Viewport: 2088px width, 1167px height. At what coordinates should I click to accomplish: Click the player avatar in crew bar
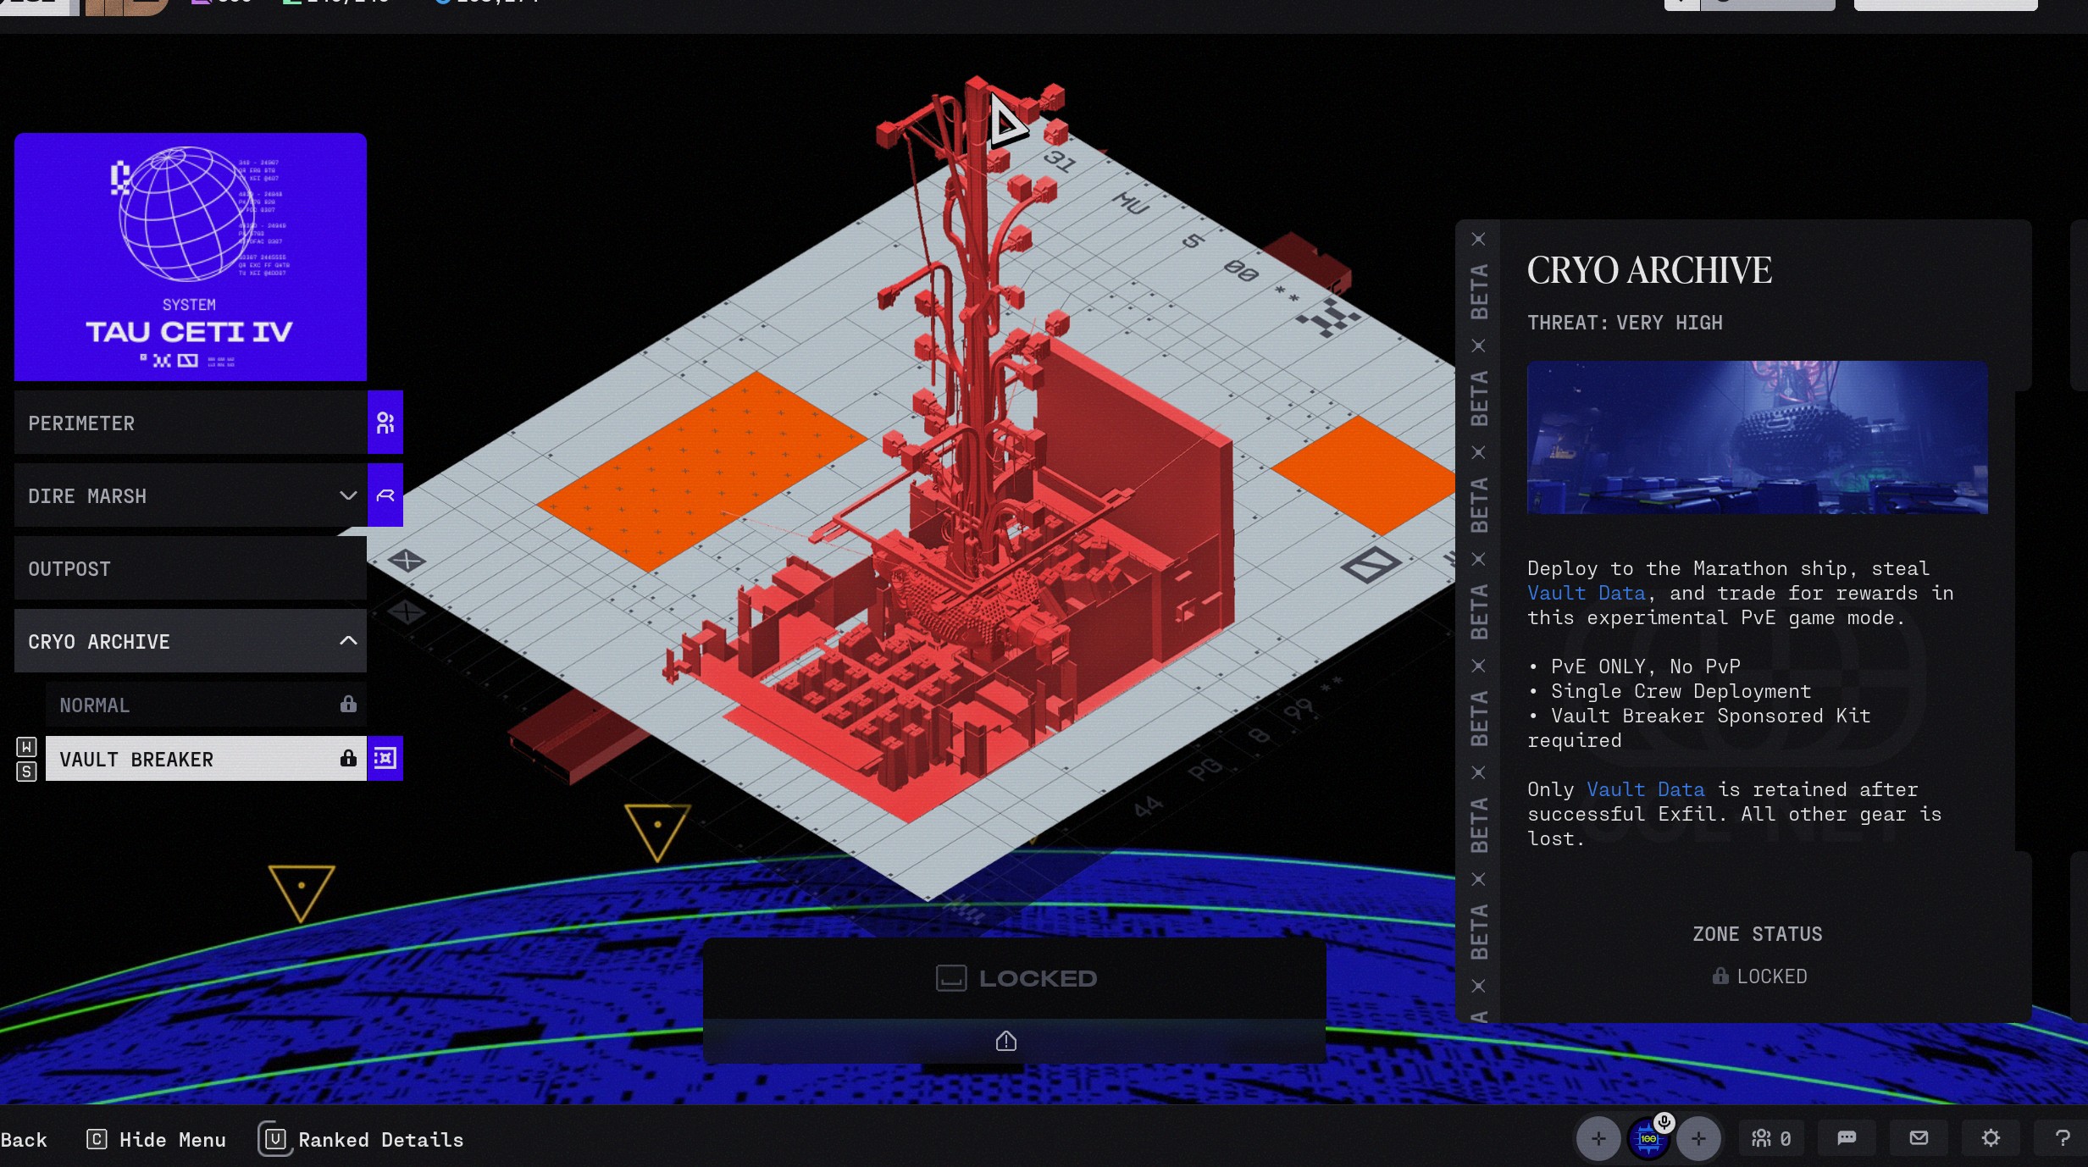[x=1648, y=1139]
